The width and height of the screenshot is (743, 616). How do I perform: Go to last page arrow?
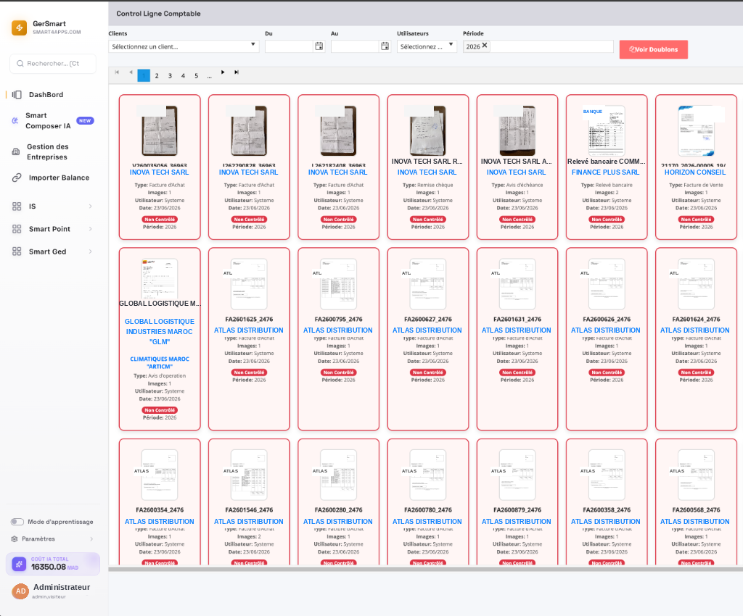pos(237,72)
